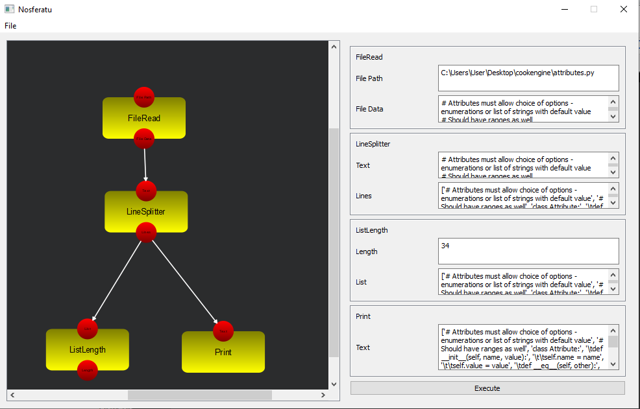Screen dimensions: 640x409
Task: Click the ListLength group title in properties panel
Action: coord(371,230)
